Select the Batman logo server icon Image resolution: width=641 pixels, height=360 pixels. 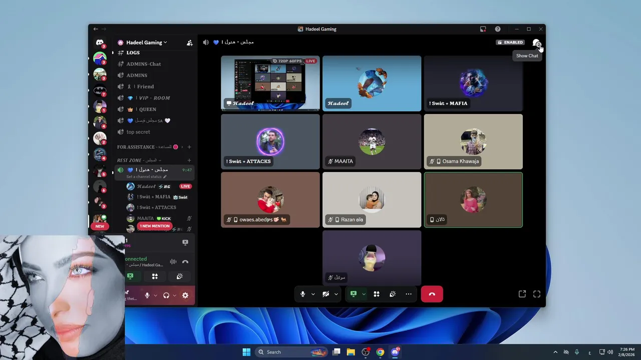click(100, 90)
